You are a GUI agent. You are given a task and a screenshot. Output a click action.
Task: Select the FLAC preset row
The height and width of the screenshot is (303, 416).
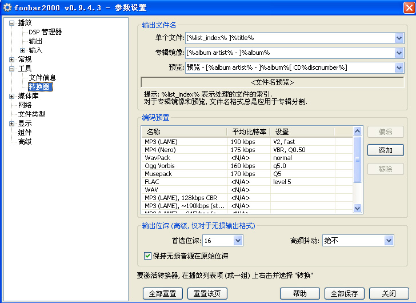coord(247,182)
